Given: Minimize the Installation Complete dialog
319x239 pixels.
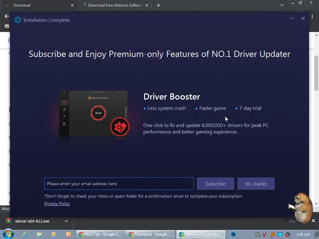Looking at the screenshot, I should pyautogui.click(x=292, y=18).
